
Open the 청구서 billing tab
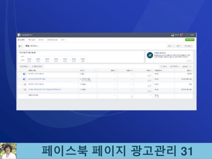pos(41,40)
